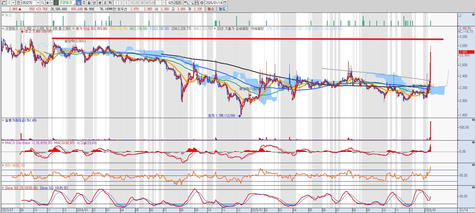Click the RSI panel corner icon at right

pos(473,165)
